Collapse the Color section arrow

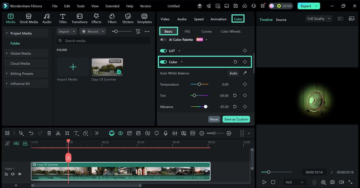pos(182,62)
